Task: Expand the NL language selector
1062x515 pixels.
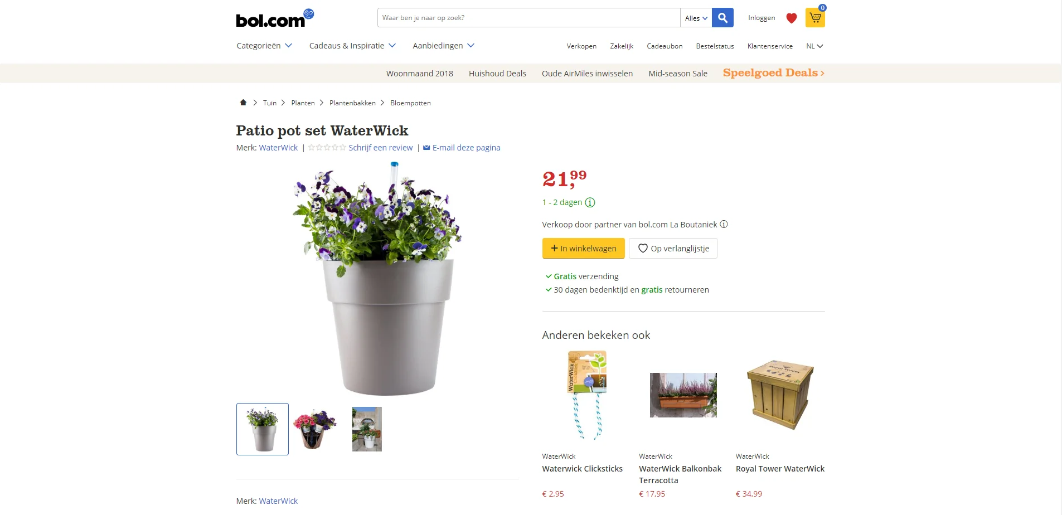Action: tap(814, 46)
